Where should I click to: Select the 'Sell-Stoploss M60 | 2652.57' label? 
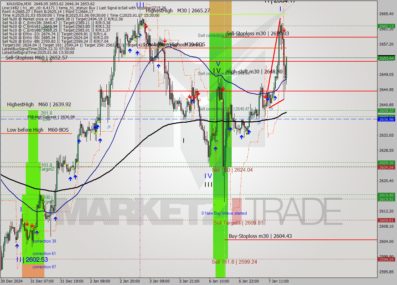[36, 58]
